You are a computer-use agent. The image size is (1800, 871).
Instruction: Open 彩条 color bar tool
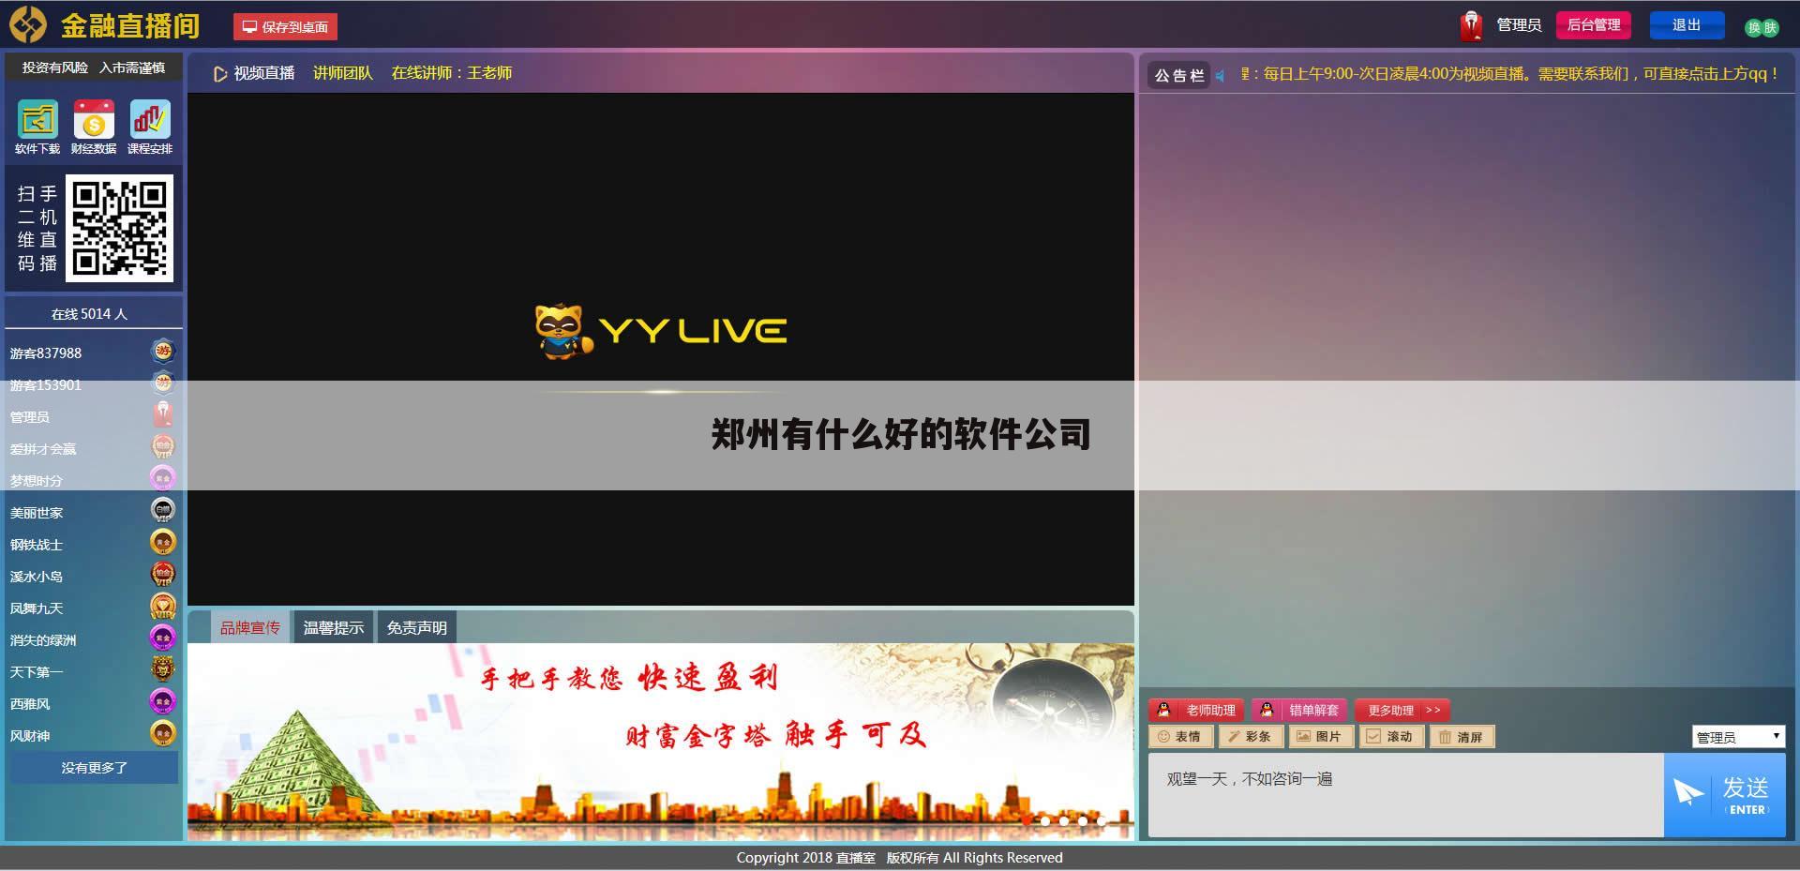pyautogui.click(x=1251, y=737)
